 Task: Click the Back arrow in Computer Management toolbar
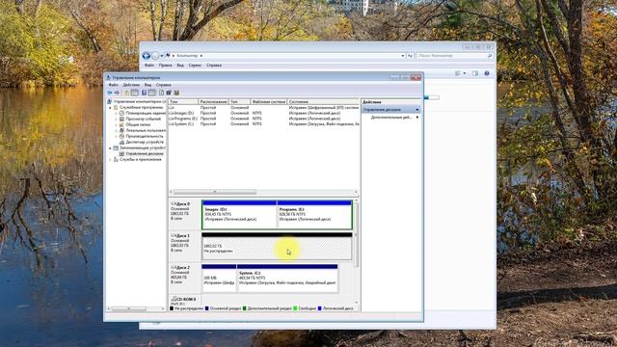(110, 93)
